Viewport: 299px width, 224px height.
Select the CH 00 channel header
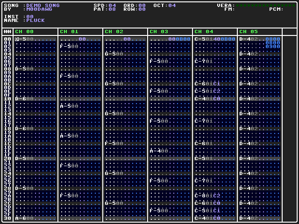click(x=24, y=32)
